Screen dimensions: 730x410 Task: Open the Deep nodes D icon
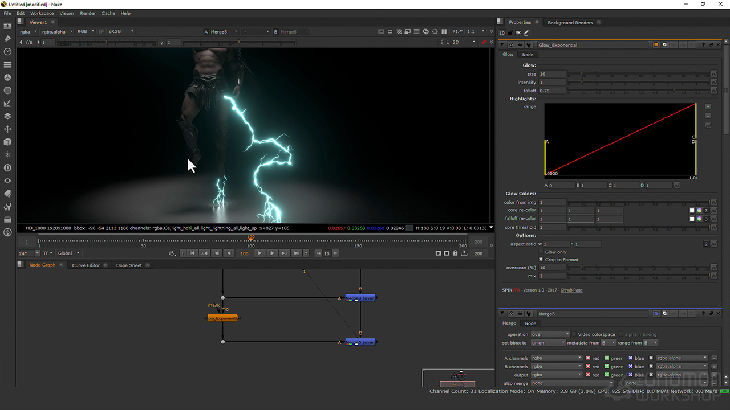pos(7,168)
